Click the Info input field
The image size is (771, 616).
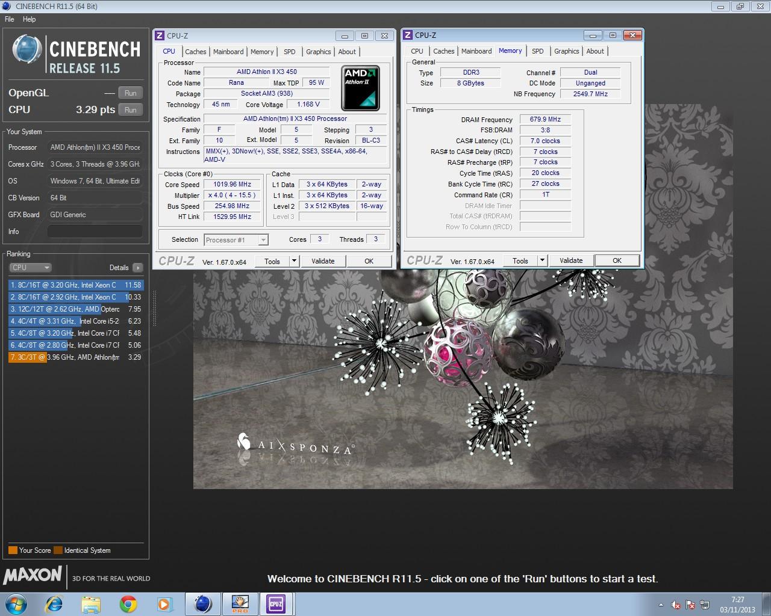click(x=95, y=232)
